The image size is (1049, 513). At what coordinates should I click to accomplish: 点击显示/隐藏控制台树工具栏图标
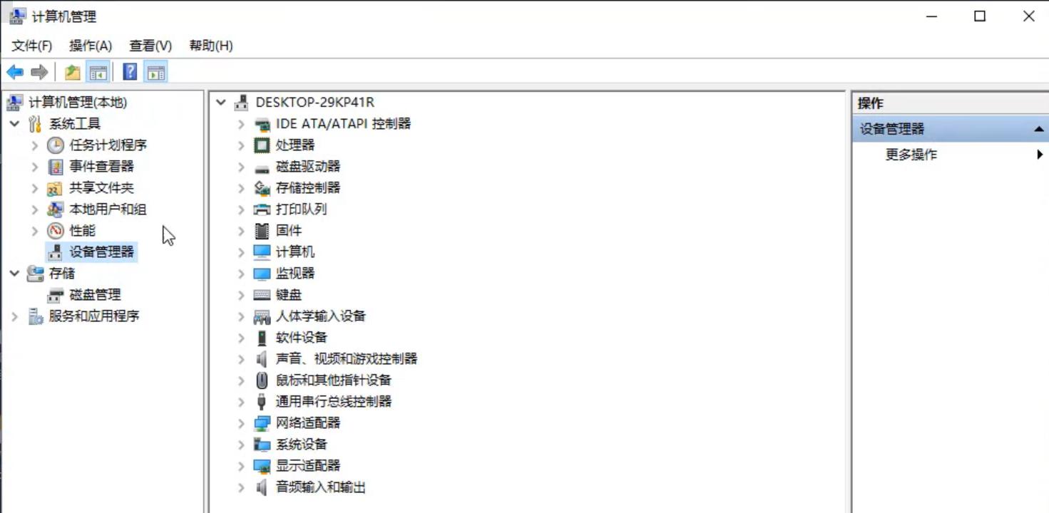(x=99, y=71)
